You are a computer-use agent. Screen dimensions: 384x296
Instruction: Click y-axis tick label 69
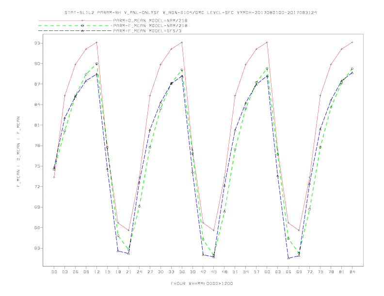(x=37, y=207)
